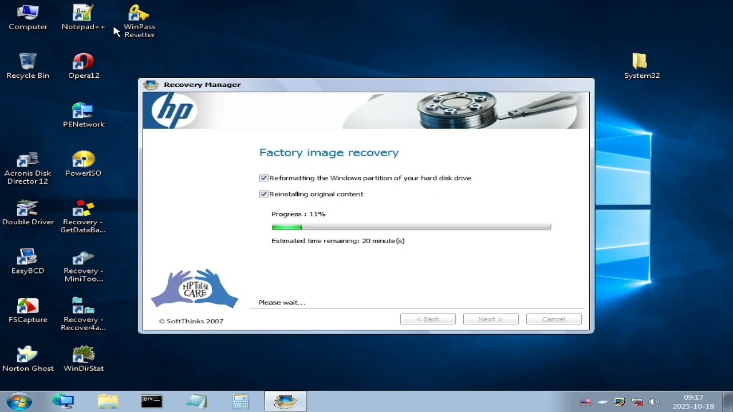The height and width of the screenshot is (412, 733).
Task: Select Recovery - MiniTool shortcut
Action: click(x=84, y=266)
